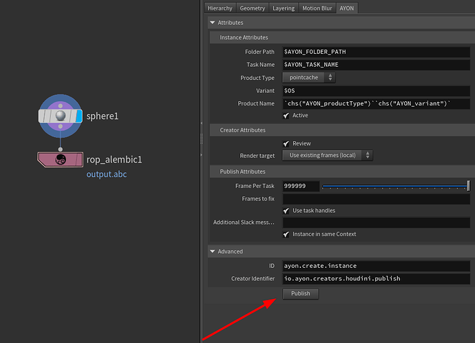Toggle the blue display flag on sphere1

coord(80,116)
